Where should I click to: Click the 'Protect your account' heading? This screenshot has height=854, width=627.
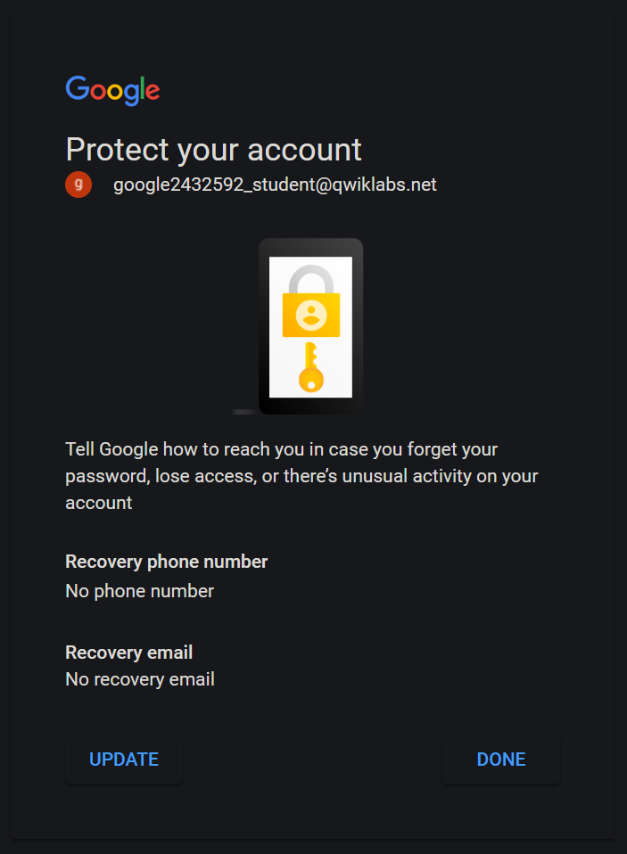(213, 150)
